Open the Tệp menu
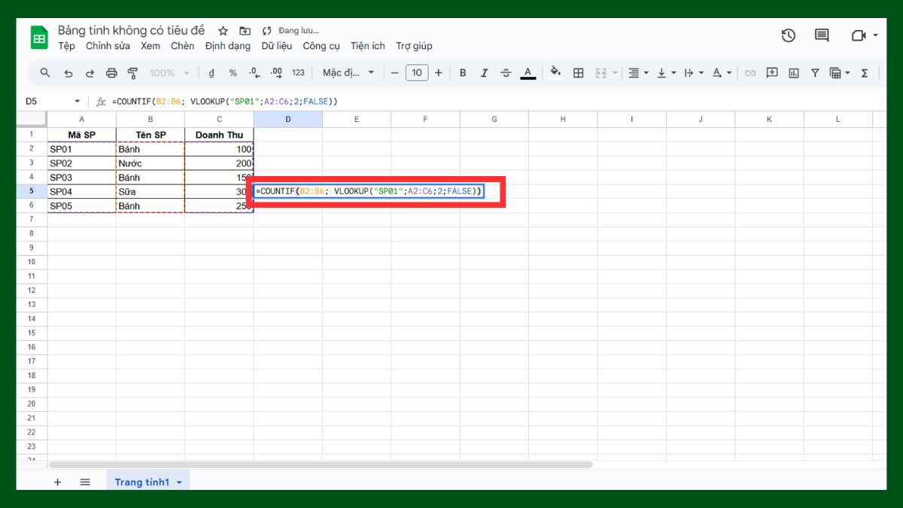 coord(67,46)
